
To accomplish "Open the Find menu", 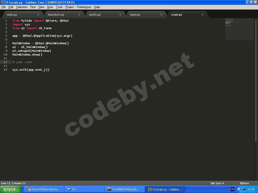I will click(33, 7).
